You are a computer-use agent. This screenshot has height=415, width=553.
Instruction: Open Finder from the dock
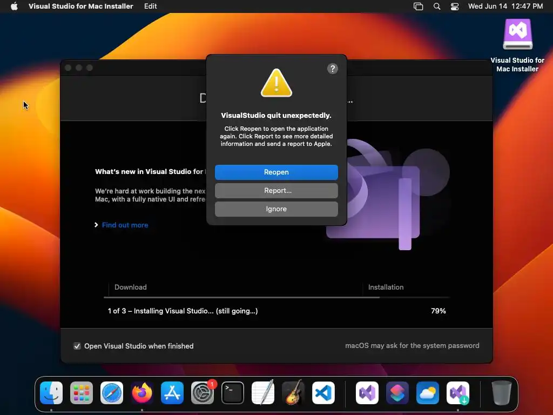[x=51, y=392]
